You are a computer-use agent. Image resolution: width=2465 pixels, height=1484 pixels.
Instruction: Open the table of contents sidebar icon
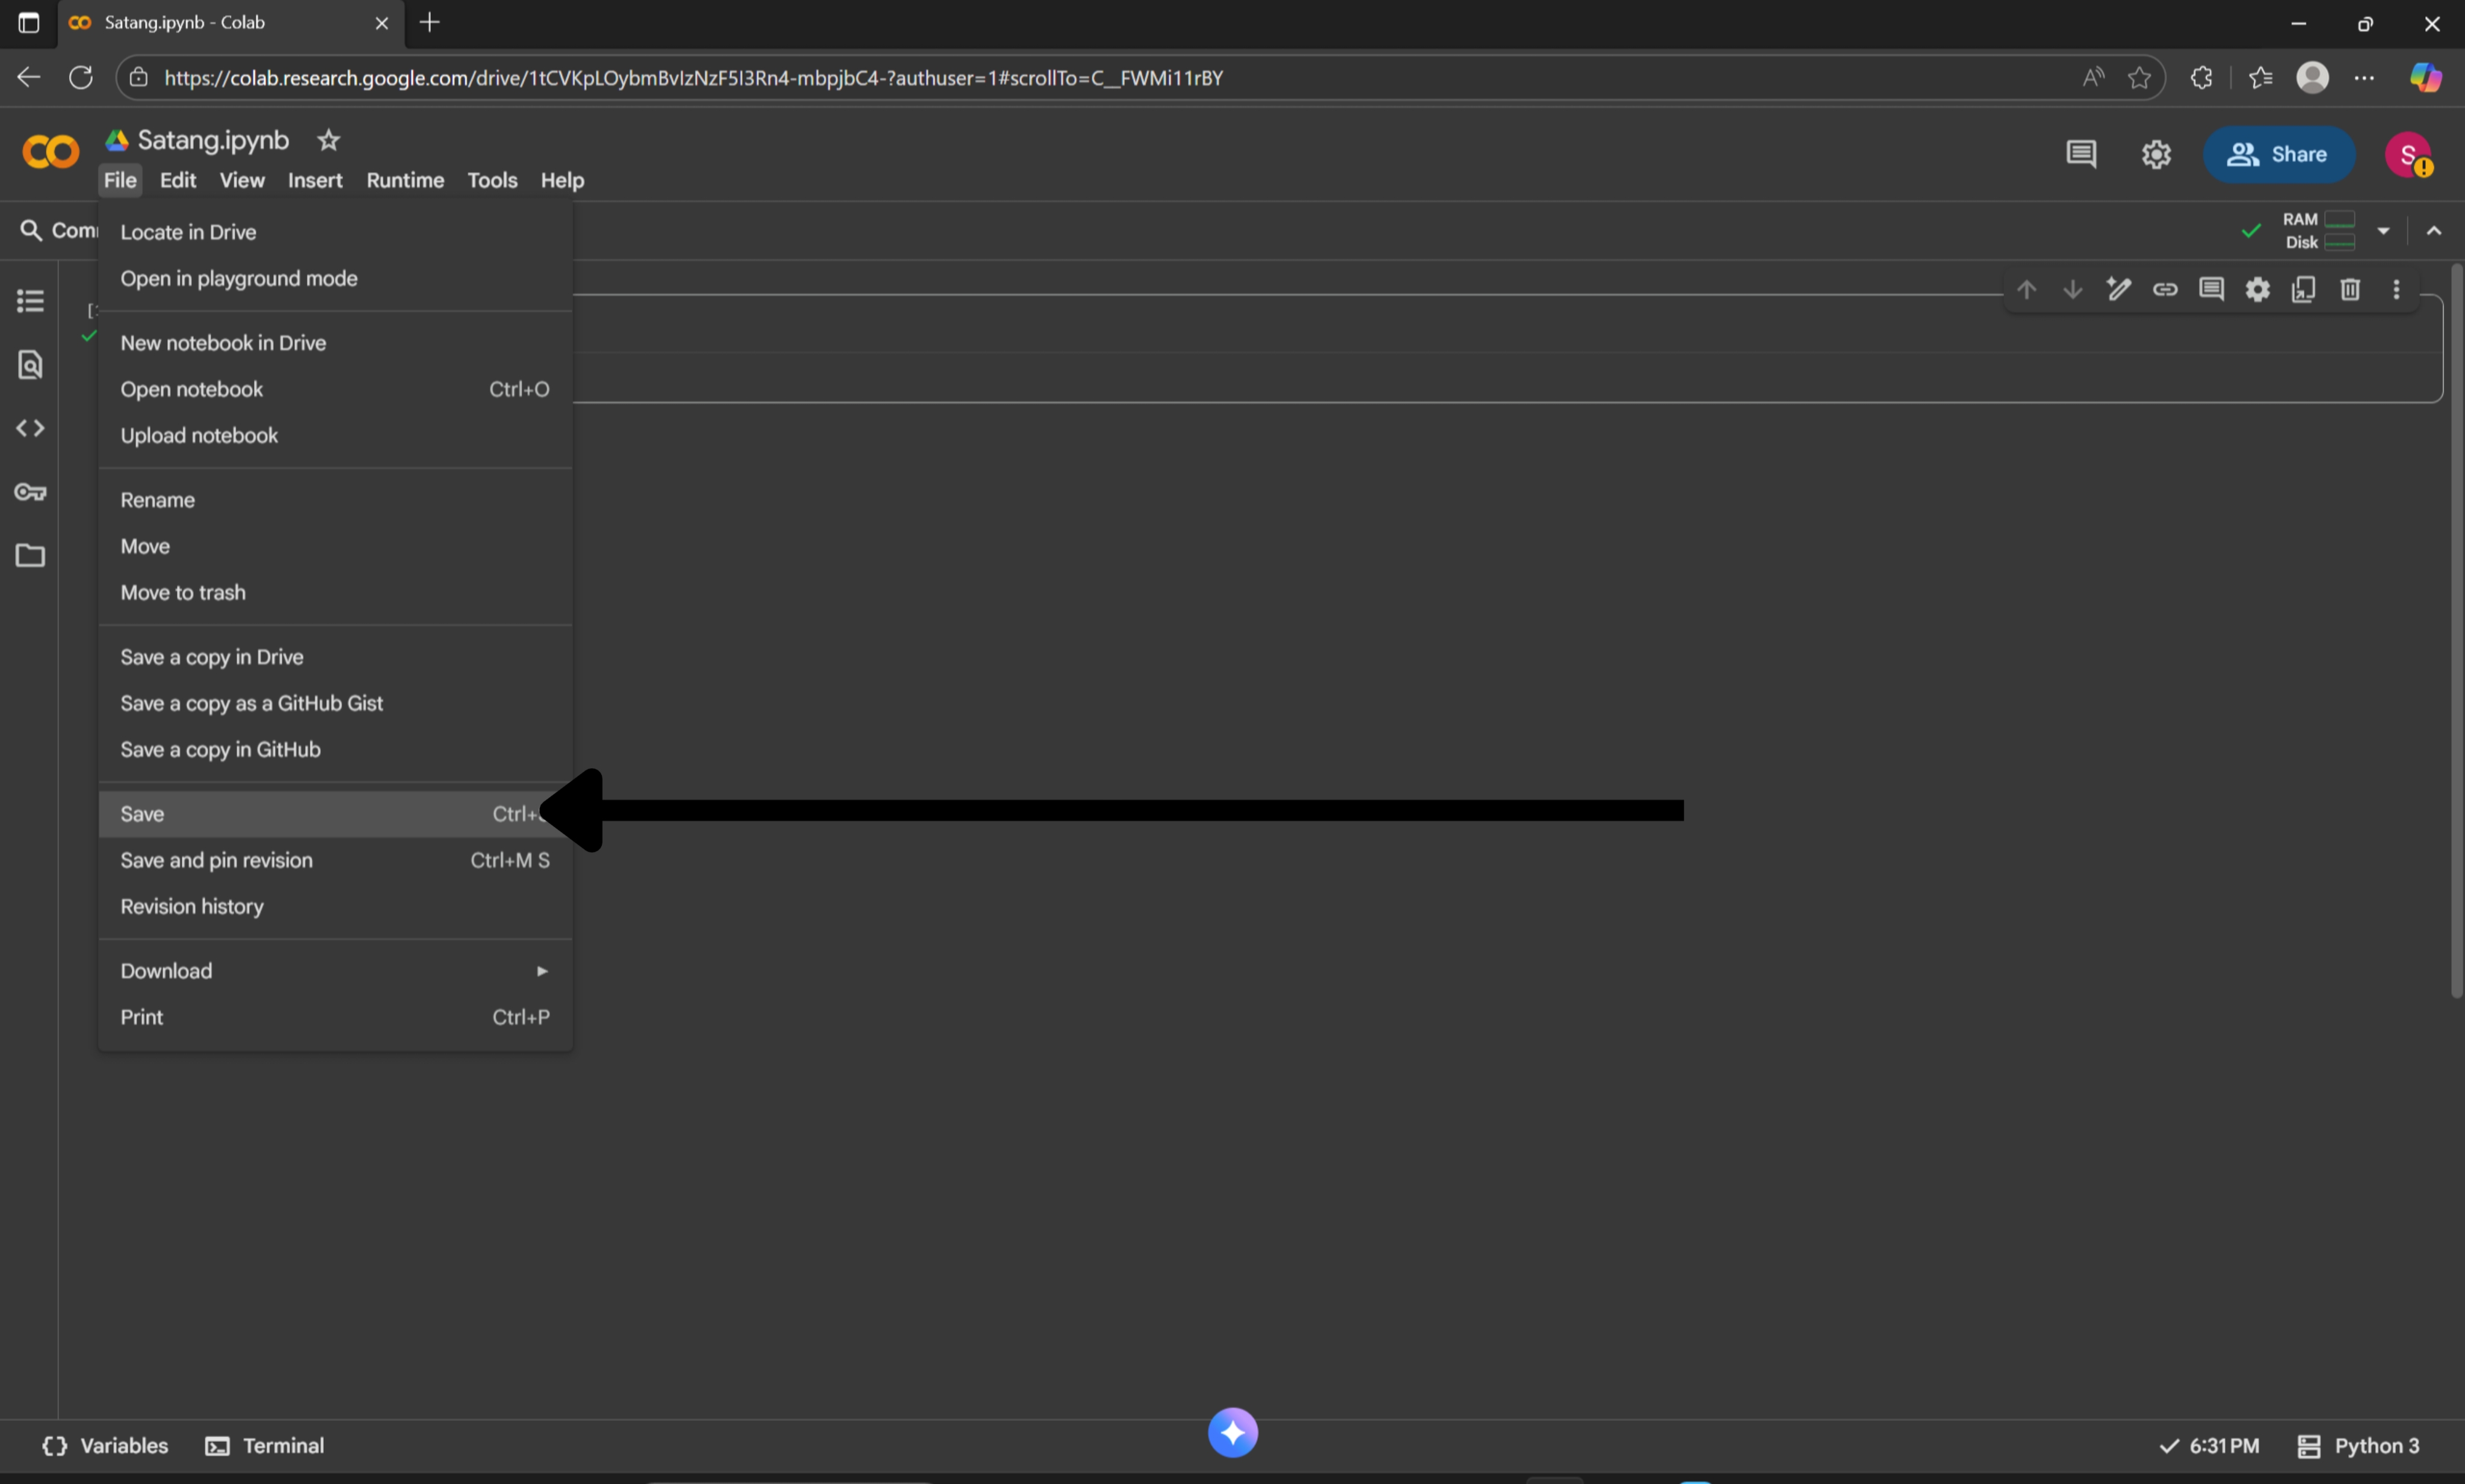(30, 301)
